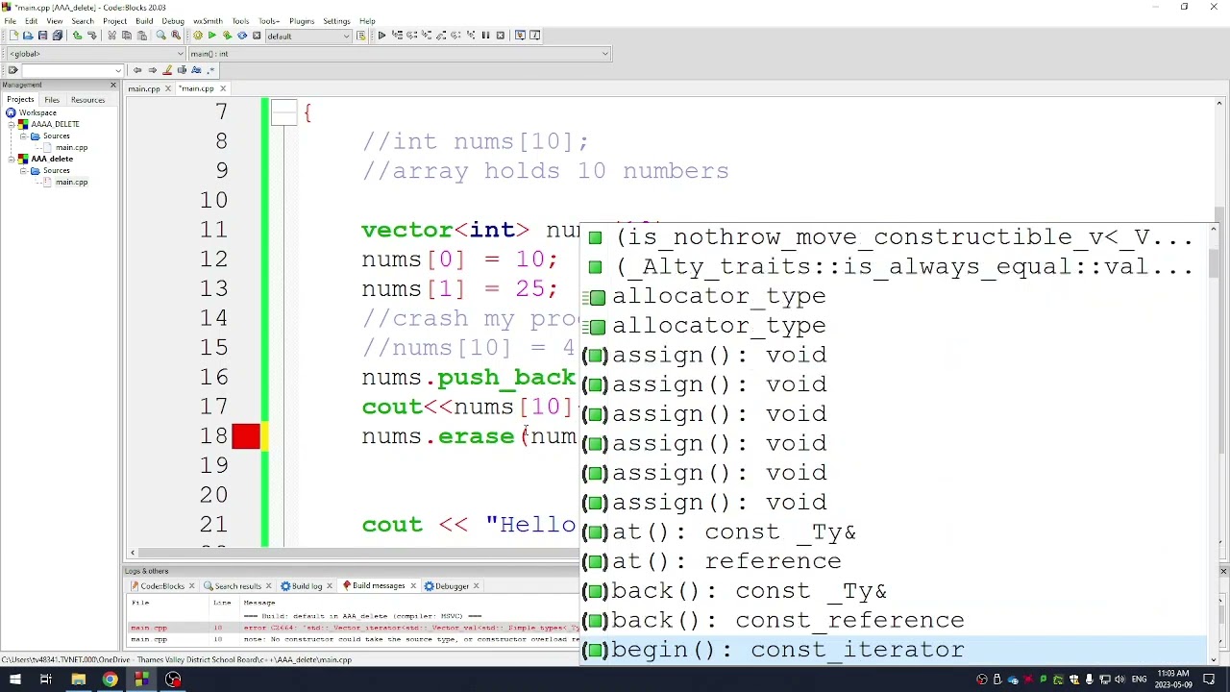1230x692 pixels.
Task: Click the Open file toolbar icon
Action: coord(28,36)
